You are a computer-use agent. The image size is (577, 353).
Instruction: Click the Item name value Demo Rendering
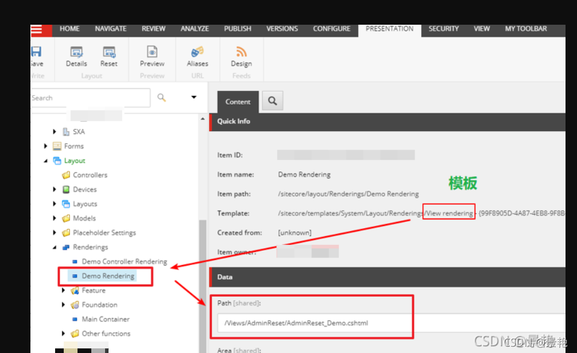304,174
